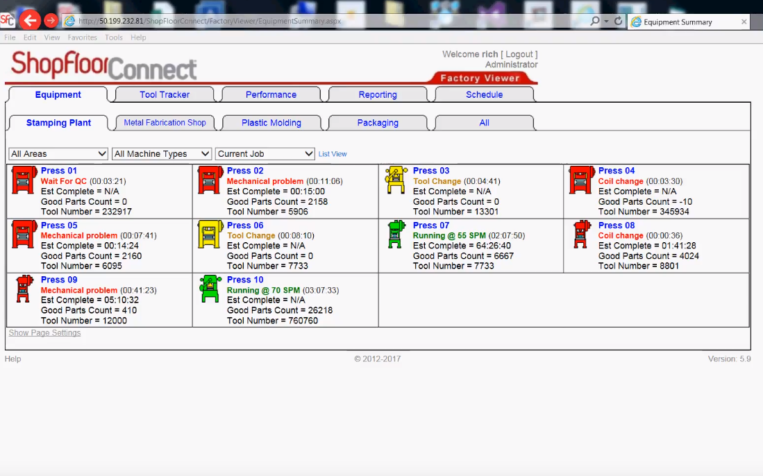
Task: Open Show Page Settings link
Action: [x=44, y=333]
